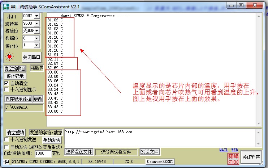Click the 接收区 button
Screen dimensions: 268x168
click(37, 68)
